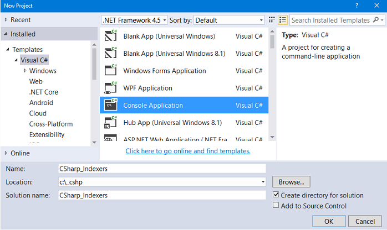Select Windows Forms Application template name
The height and width of the screenshot is (230, 387).
pos(165,71)
